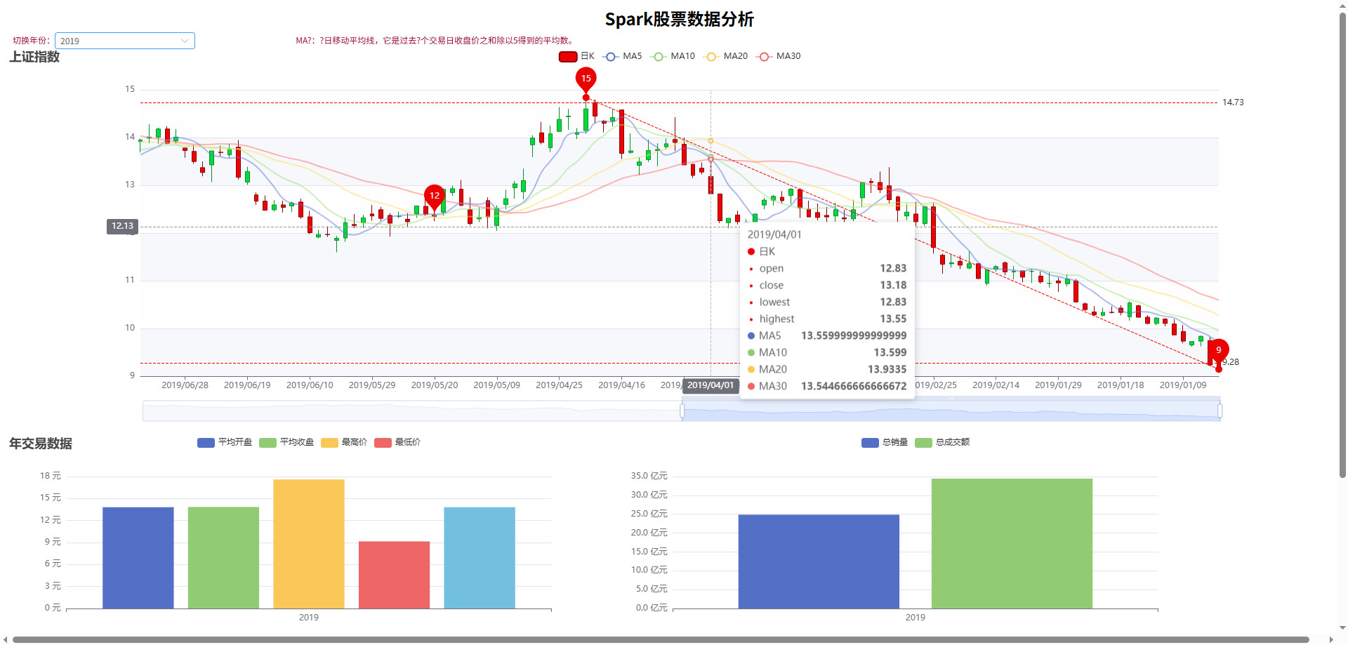1348x645 pixels.
Task: Click the blue 总销量 bar for 2019
Action: click(819, 561)
